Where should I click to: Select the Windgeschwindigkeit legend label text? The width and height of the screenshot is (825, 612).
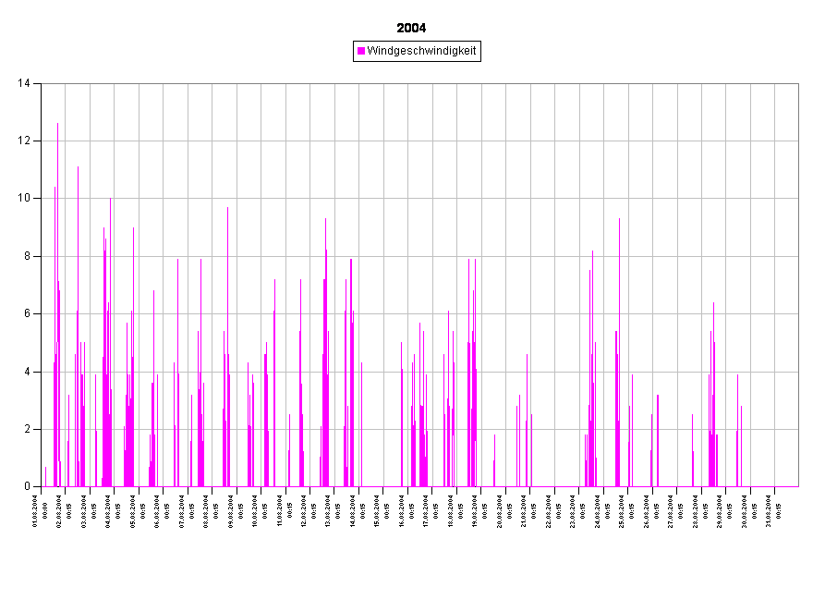(x=421, y=52)
